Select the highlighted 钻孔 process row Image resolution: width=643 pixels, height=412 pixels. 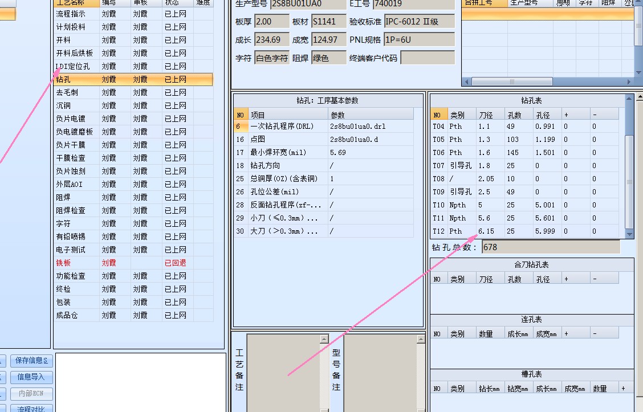(x=133, y=80)
